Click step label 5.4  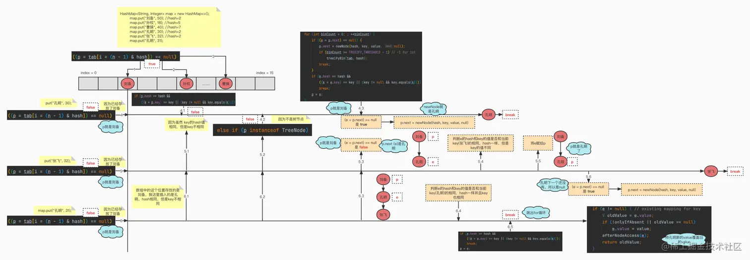pos(481,161)
